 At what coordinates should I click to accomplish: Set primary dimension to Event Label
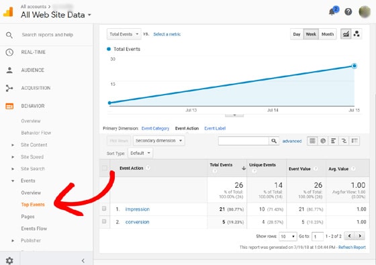215,128
